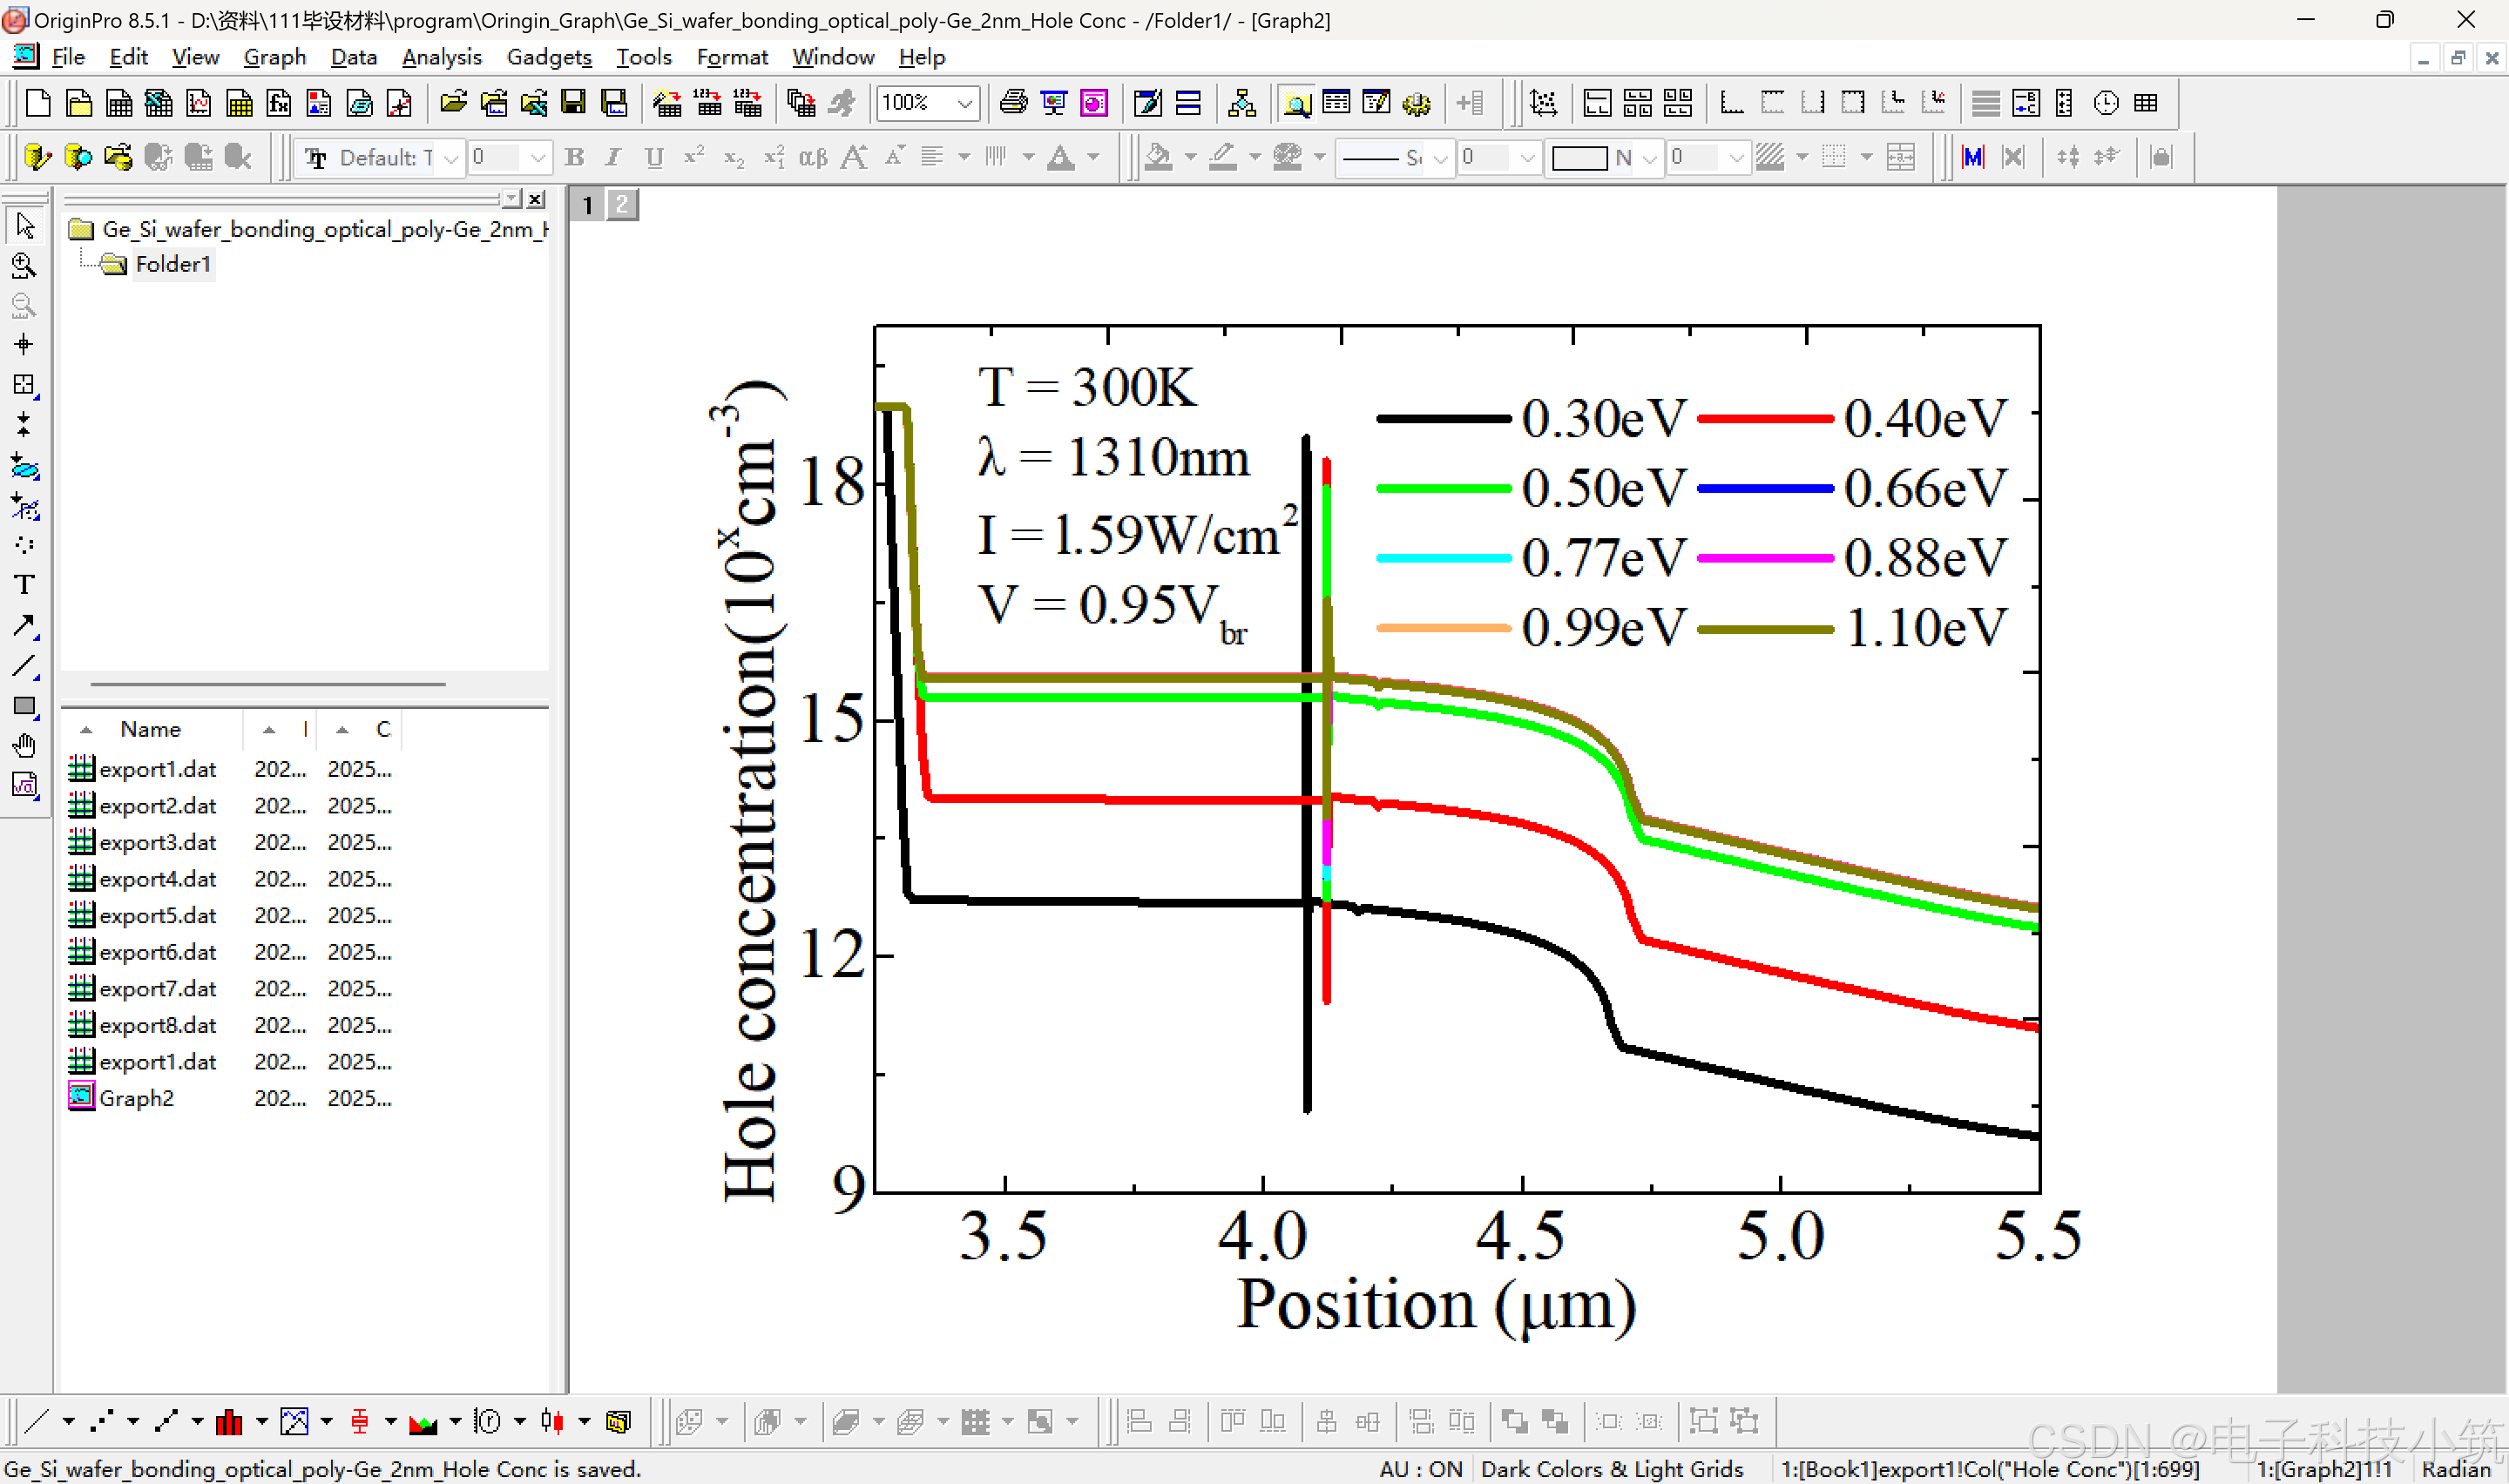Switch to layer 2 tab

pos(622,205)
